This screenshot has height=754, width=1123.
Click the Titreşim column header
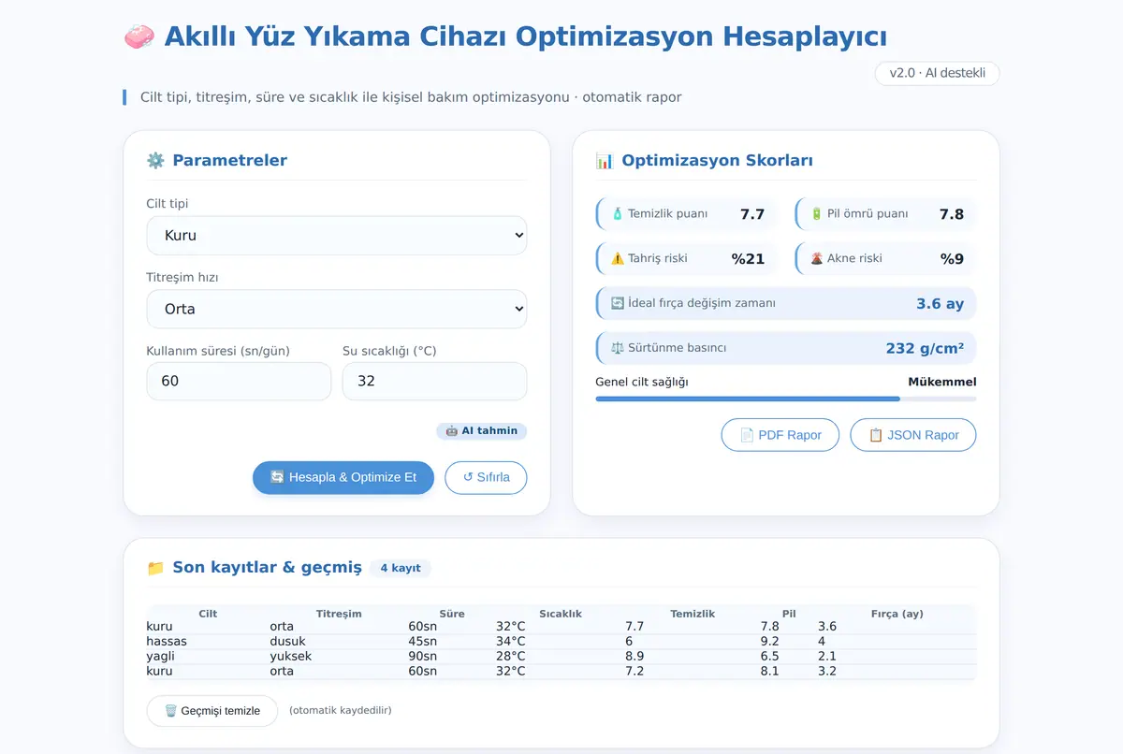point(339,614)
